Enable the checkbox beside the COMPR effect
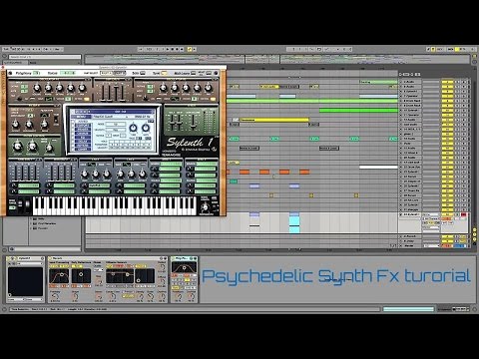The image size is (479, 359). (x=74, y=150)
